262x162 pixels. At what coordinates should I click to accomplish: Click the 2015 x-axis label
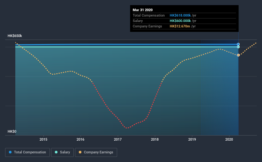pos(43,139)
